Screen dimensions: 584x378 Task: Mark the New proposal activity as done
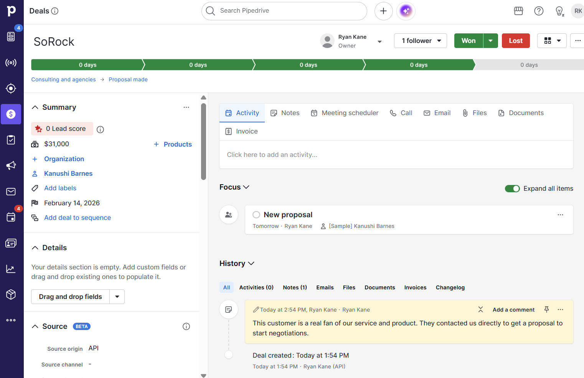256,215
